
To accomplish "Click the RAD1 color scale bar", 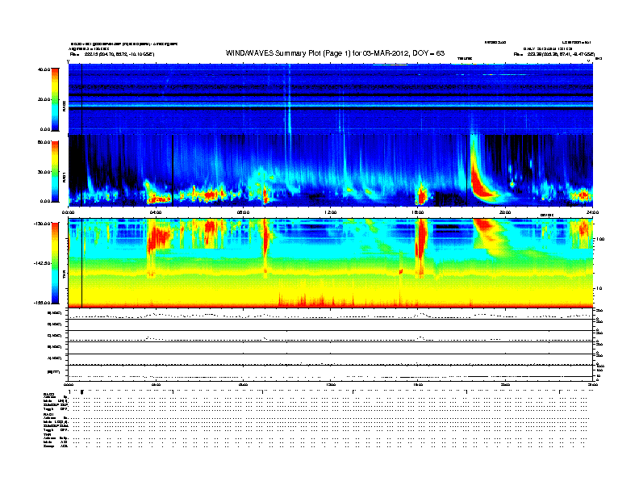I will pos(55,172).
